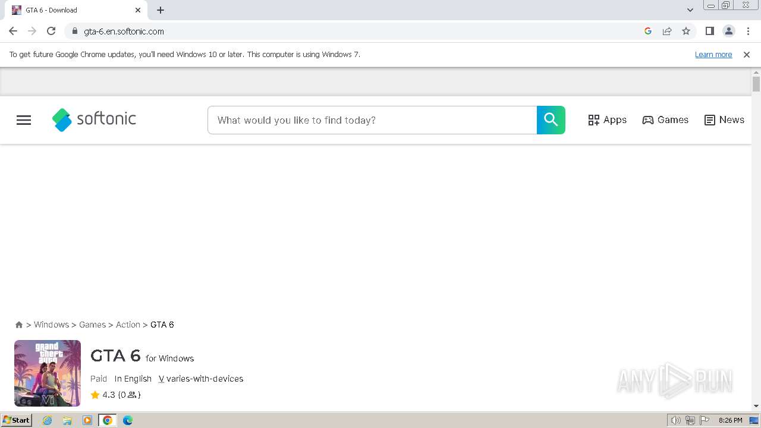Bookmark this page with the star
This screenshot has height=428, width=761.
(686, 31)
